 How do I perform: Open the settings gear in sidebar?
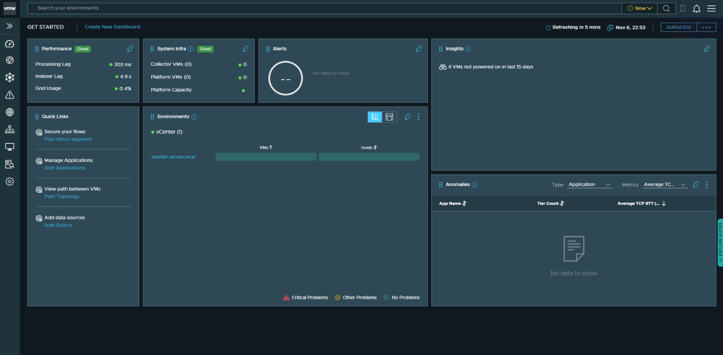click(9, 181)
